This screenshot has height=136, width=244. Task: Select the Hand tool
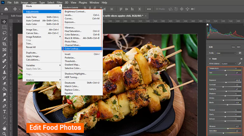(4, 128)
